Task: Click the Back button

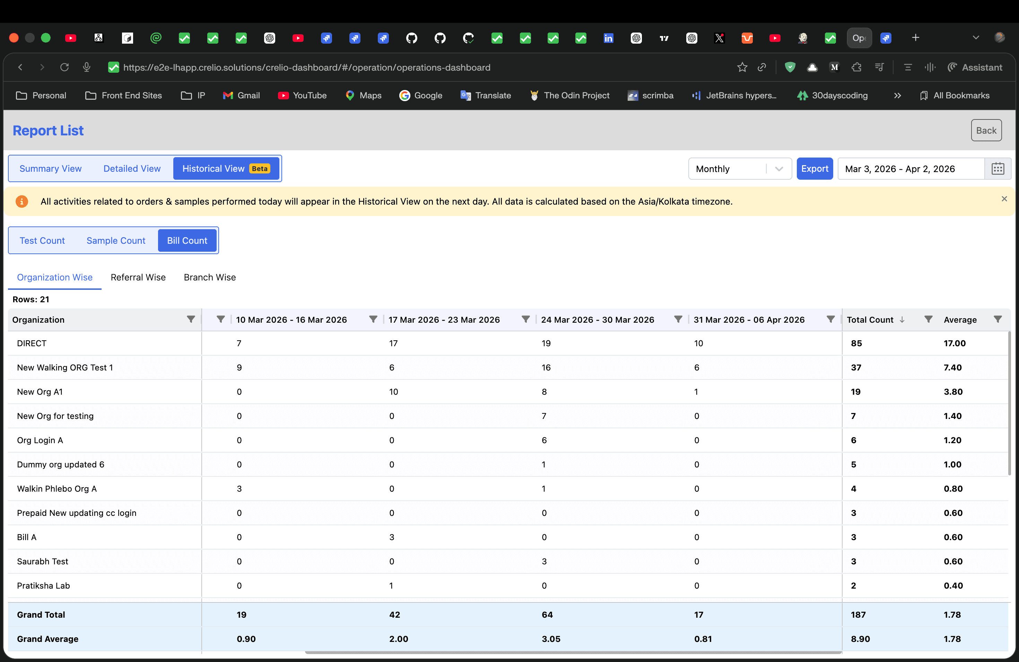Action: click(986, 130)
